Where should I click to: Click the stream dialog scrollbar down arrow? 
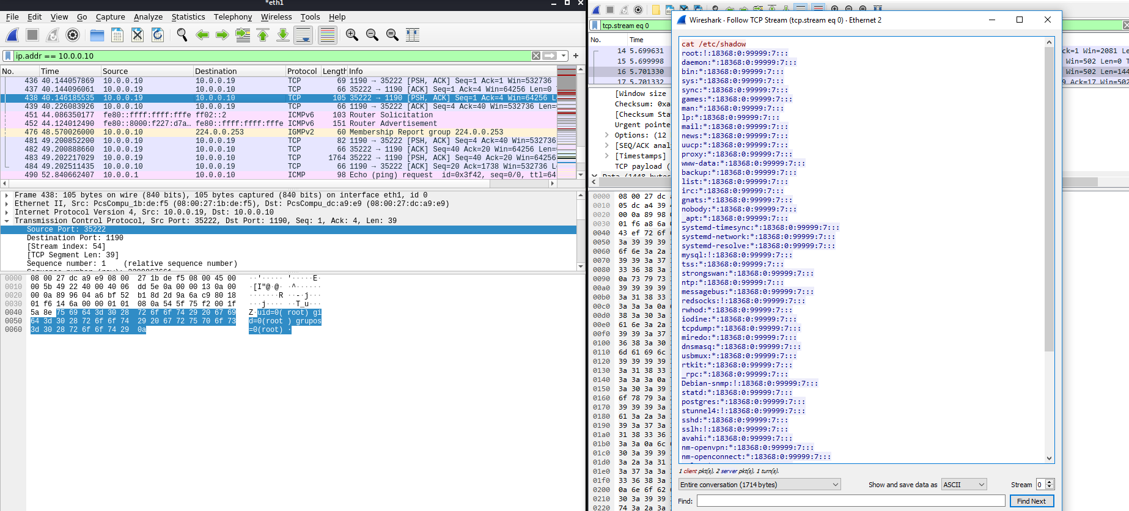tap(1050, 458)
